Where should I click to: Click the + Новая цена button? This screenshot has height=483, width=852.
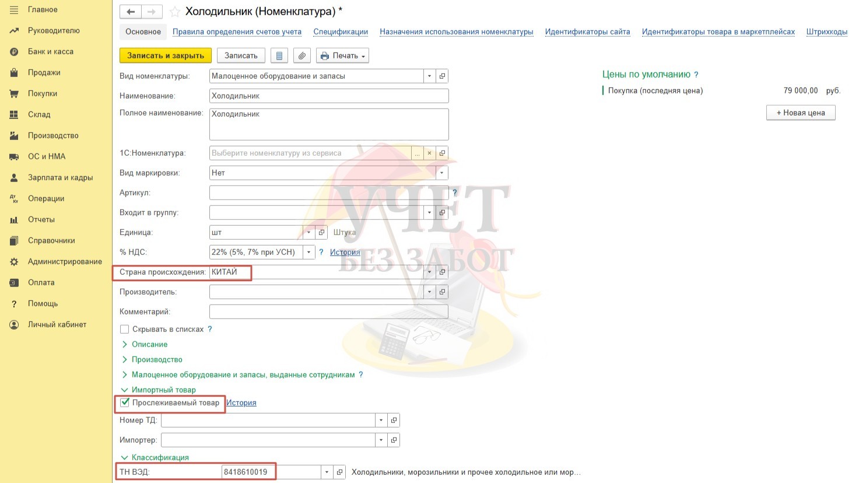tap(800, 113)
